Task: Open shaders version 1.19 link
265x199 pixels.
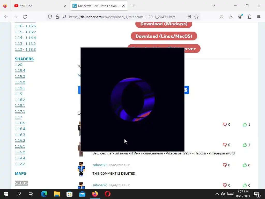Action: pyautogui.click(x=19, y=94)
